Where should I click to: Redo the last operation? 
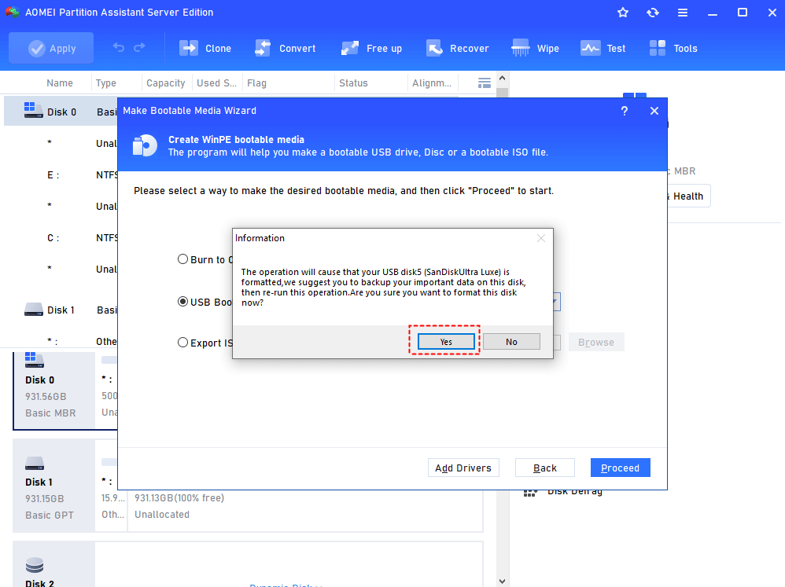(x=140, y=47)
